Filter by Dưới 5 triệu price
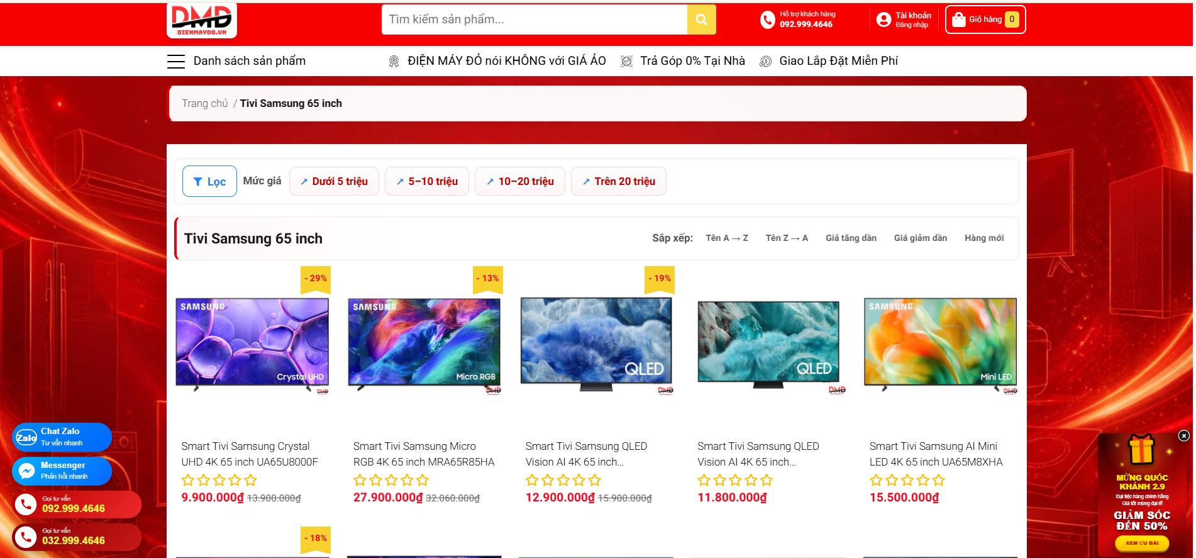The width and height of the screenshot is (1196, 558). 334,181
